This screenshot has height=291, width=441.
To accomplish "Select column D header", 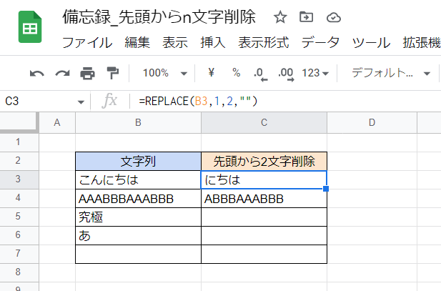I will (x=372, y=123).
